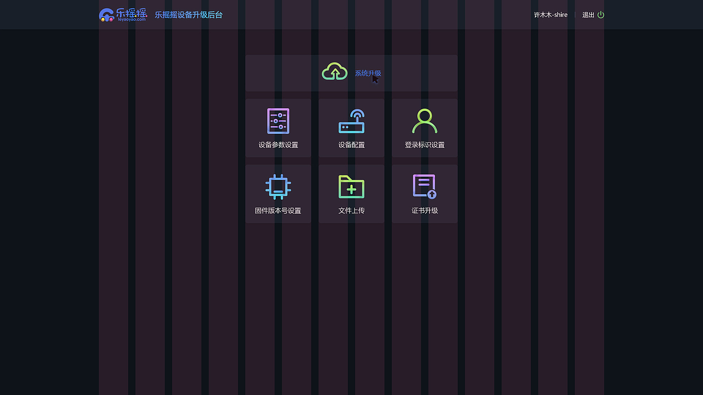Click the green power icon next to 退出
Image resolution: width=703 pixels, height=395 pixels.
600,15
